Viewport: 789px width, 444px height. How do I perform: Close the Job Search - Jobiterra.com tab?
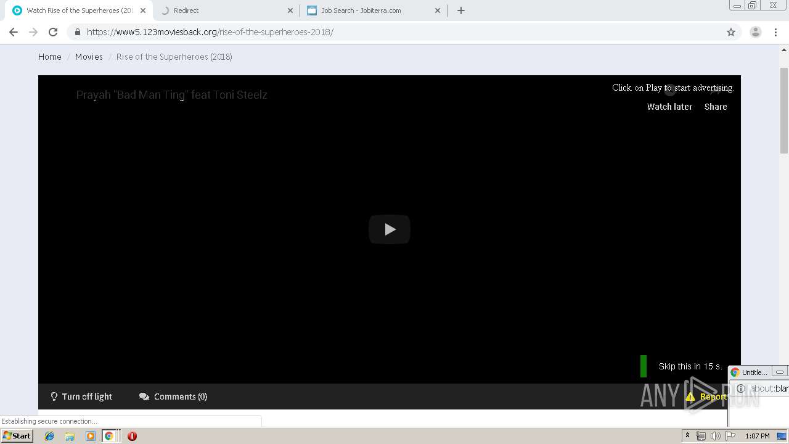click(438, 10)
